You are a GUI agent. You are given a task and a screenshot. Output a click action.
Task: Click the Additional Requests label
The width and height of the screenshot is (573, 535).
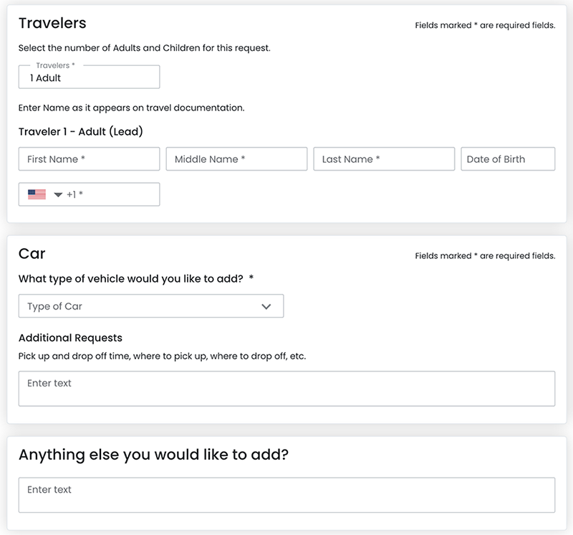tap(70, 338)
